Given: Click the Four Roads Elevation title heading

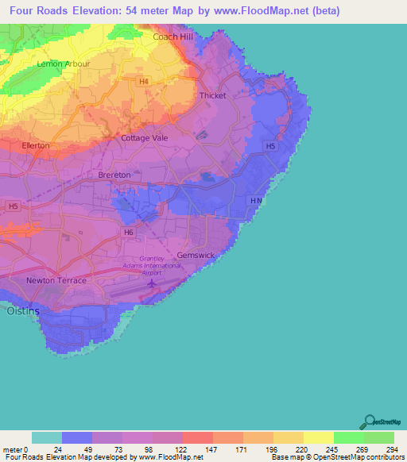Looking at the screenshot, I should click(x=175, y=11).
